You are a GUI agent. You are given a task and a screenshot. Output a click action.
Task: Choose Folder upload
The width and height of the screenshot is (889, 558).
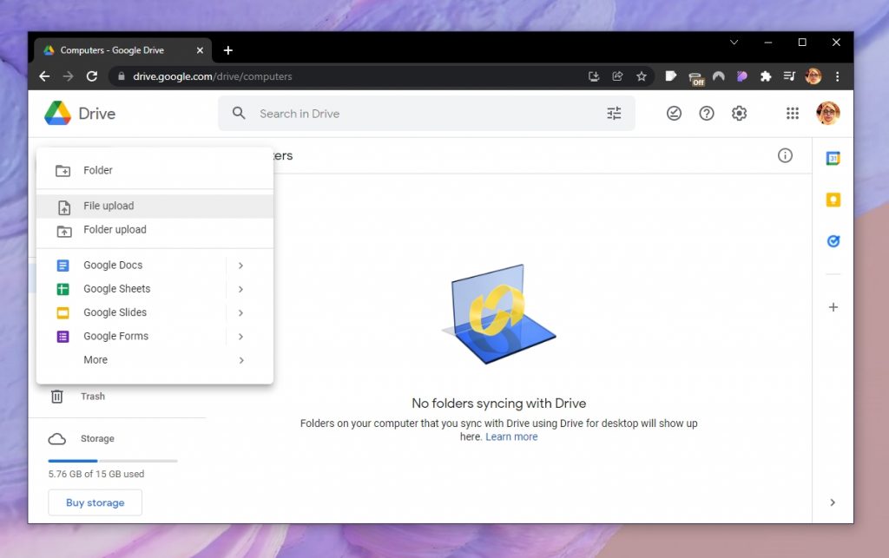(155, 230)
